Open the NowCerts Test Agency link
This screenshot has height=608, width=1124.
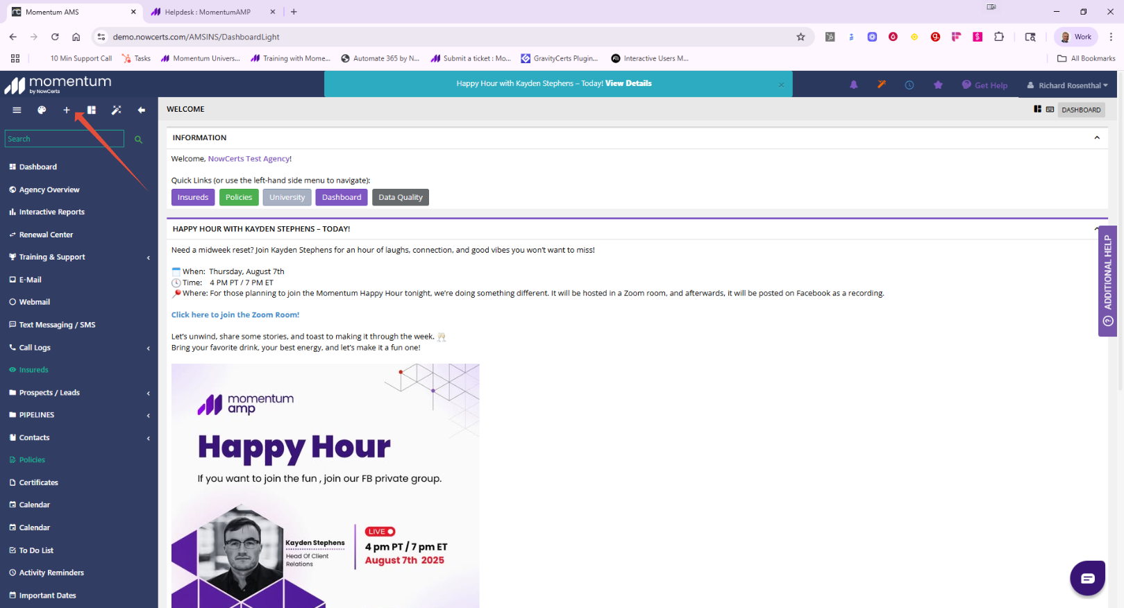click(x=249, y=159)
